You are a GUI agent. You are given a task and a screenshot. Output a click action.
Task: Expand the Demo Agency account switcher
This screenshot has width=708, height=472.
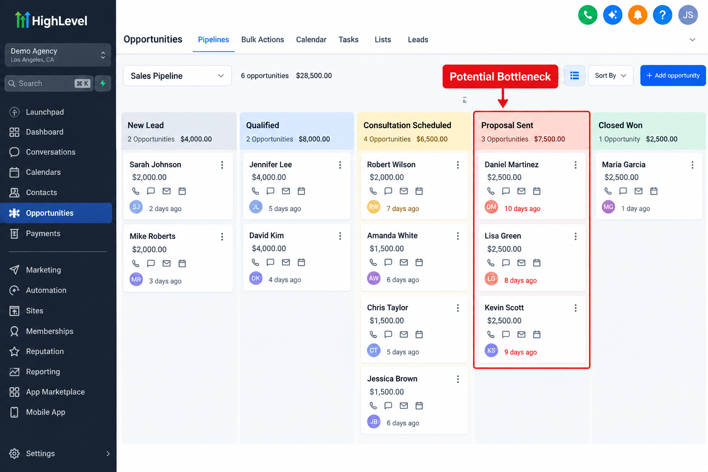click(x=58, y=55)
